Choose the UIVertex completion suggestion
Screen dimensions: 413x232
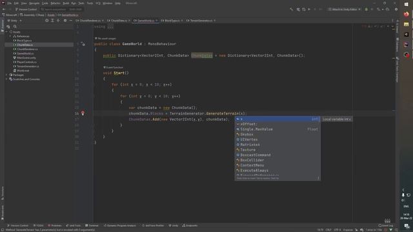[277, 139]
